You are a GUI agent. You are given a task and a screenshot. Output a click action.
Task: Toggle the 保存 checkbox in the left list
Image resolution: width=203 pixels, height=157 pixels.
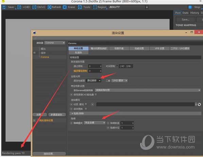click(35, 53)
